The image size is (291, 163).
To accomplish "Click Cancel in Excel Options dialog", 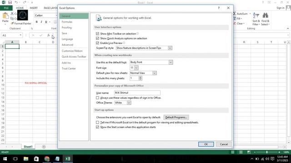I will (224, 144).
